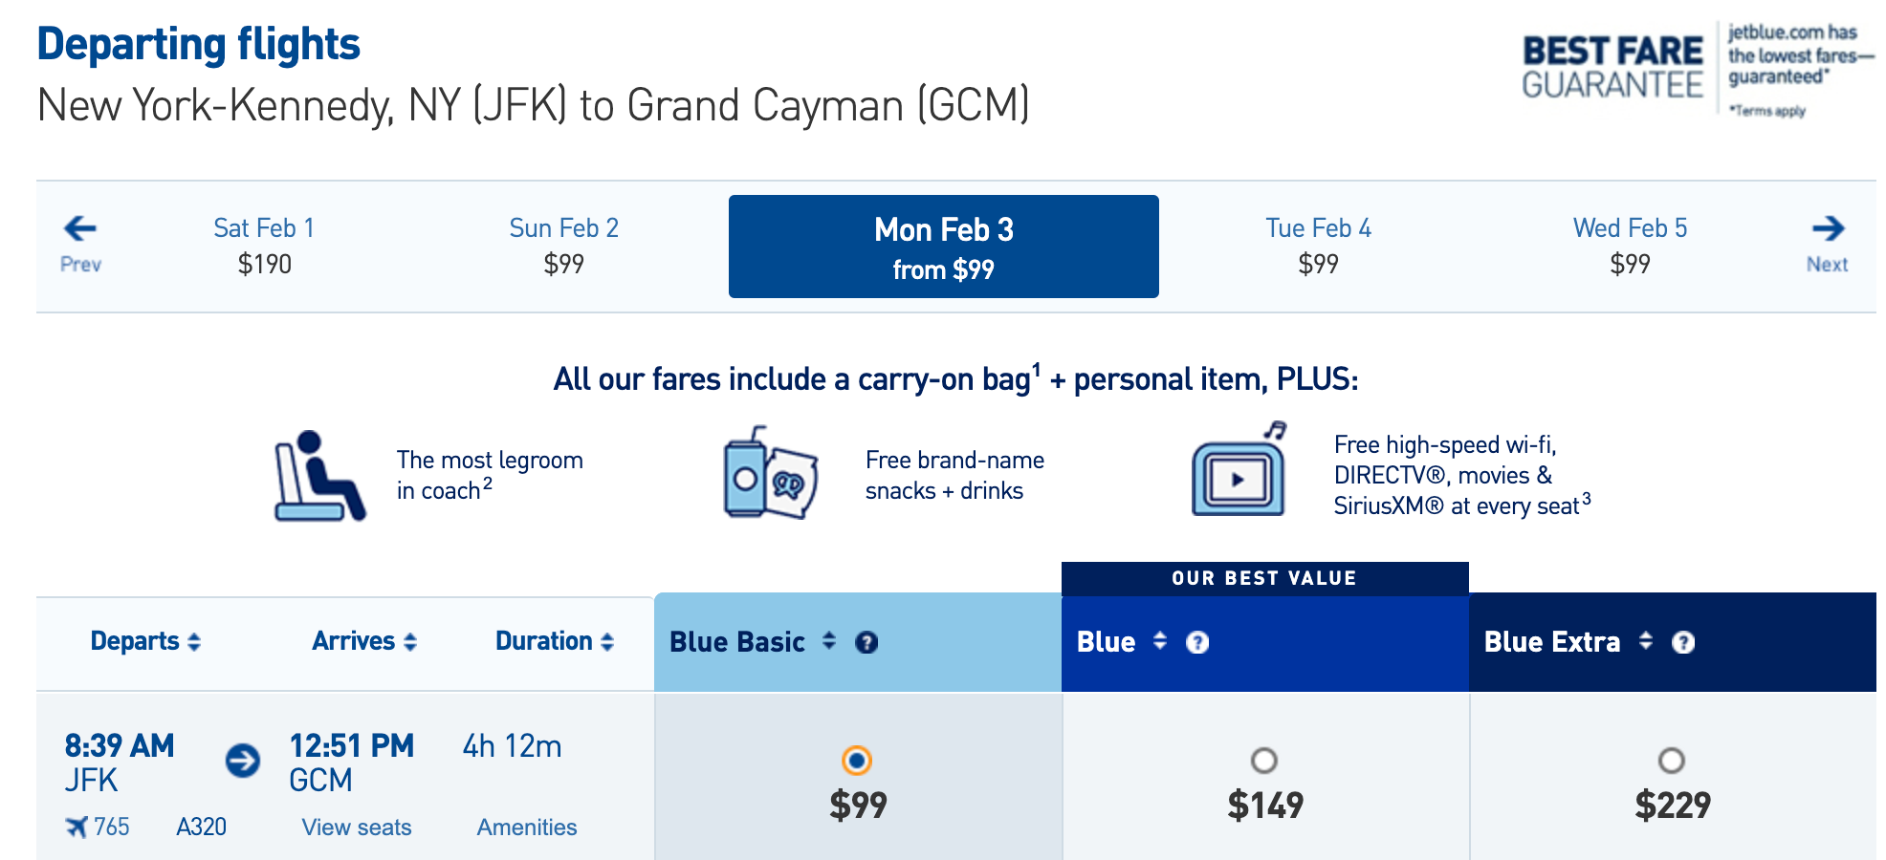
Task: Click the legroom seat icon
Action: [319, 476]
